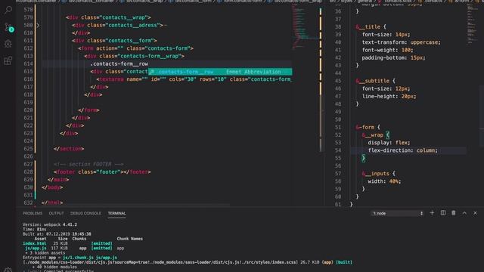Maximize the panel using up chevron

[x=464, y=213]
